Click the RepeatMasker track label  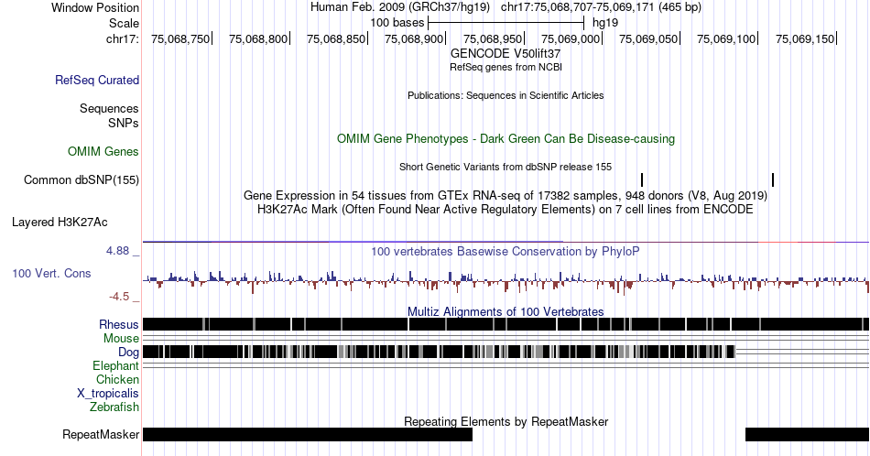click(101, 434)
